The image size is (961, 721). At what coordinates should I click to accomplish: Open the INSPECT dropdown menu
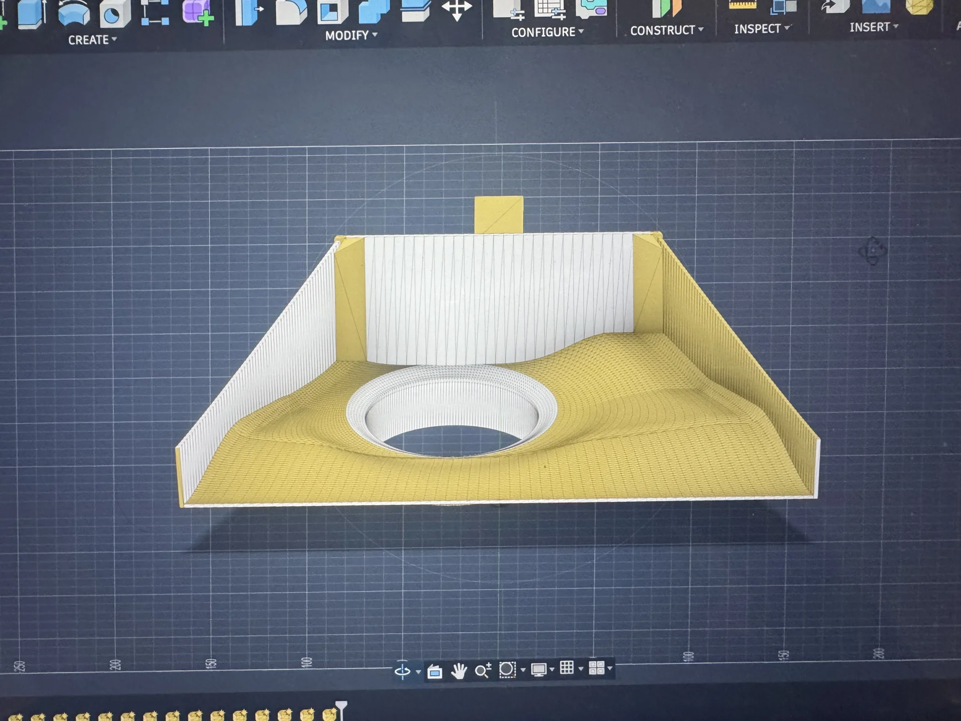click(762, 29)
